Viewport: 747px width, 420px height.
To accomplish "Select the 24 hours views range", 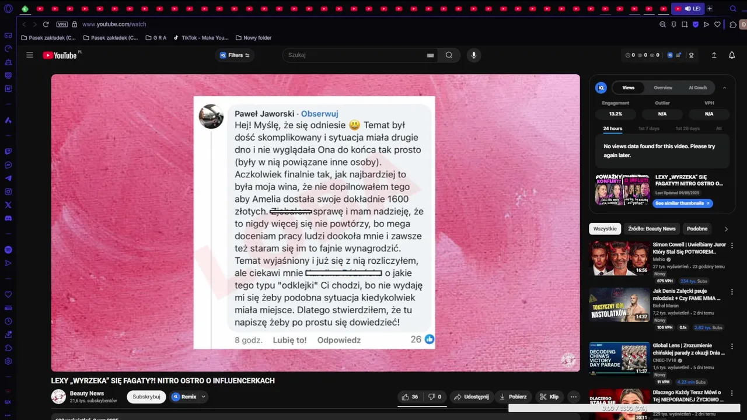I will [x=612, y=128].
